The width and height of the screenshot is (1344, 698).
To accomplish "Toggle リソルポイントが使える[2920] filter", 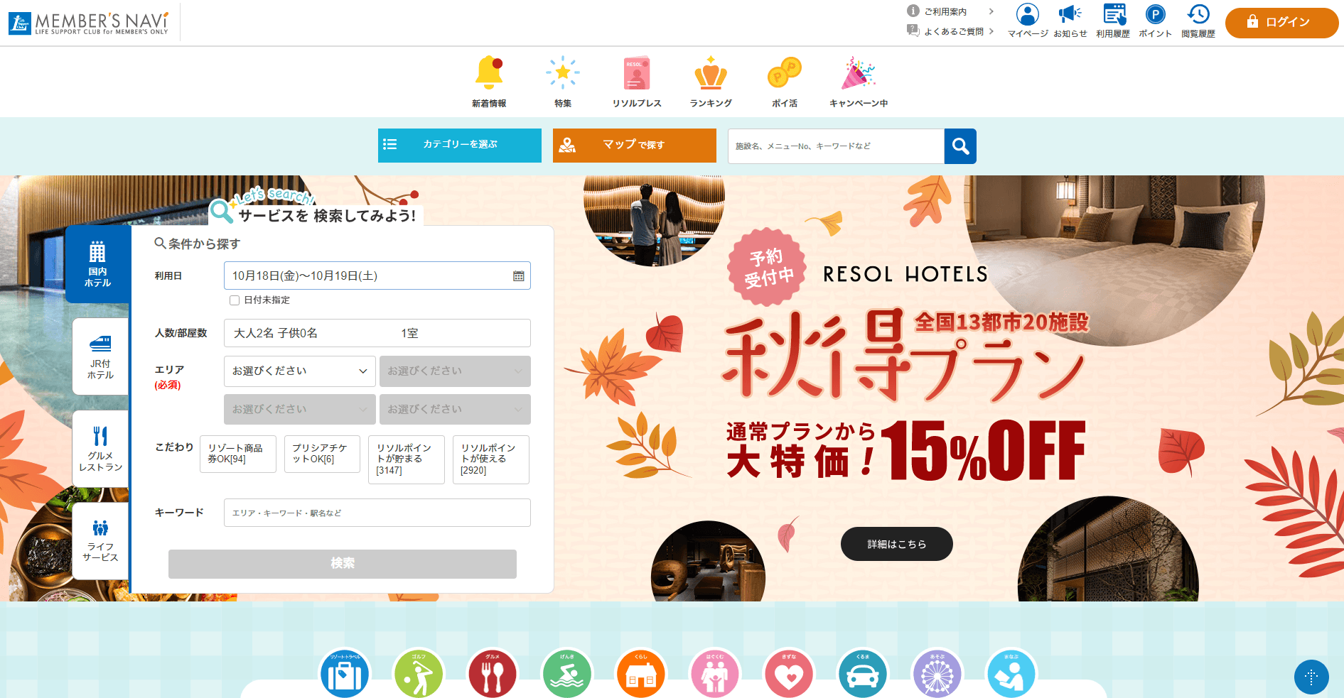I will click(x=491, y=459).
